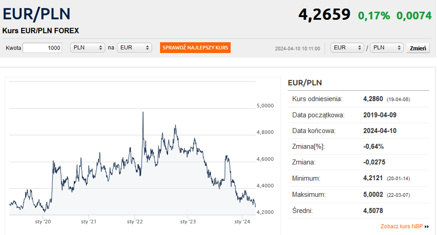The image size is (437, 235).
Task: Expand the EUR target currency dropdown after 'na'
Action: coord(134,48)
